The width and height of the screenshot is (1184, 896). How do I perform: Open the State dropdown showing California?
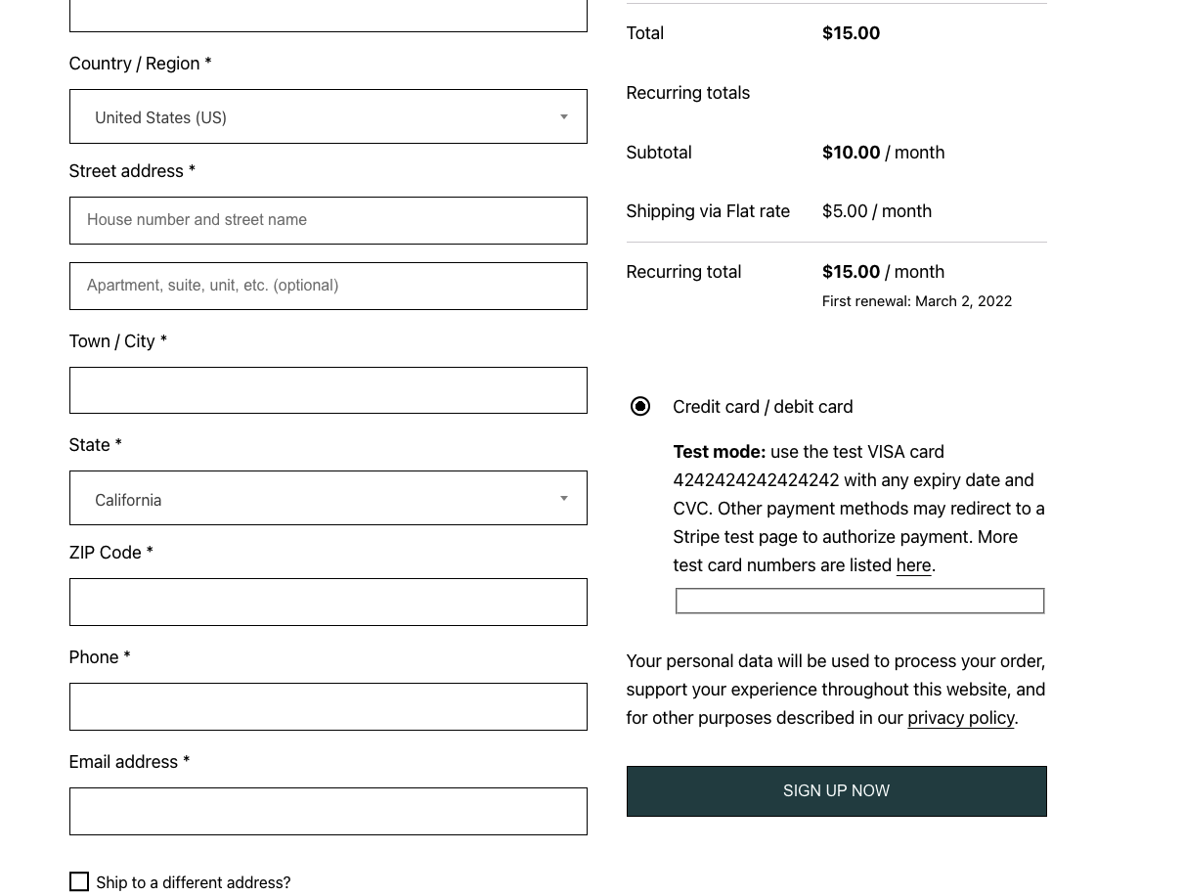328,498
